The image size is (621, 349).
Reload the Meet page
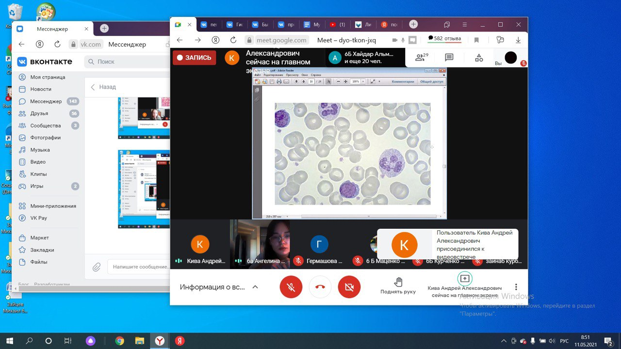[233, 40]
